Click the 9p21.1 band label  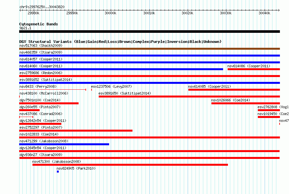coord(25,28)
